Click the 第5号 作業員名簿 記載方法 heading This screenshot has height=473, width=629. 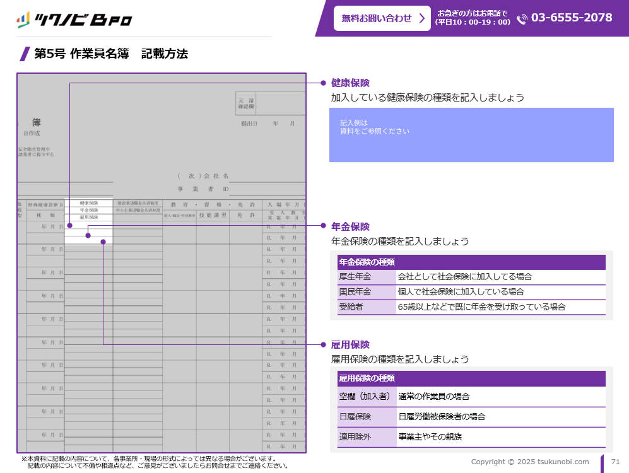pos(111,54)
